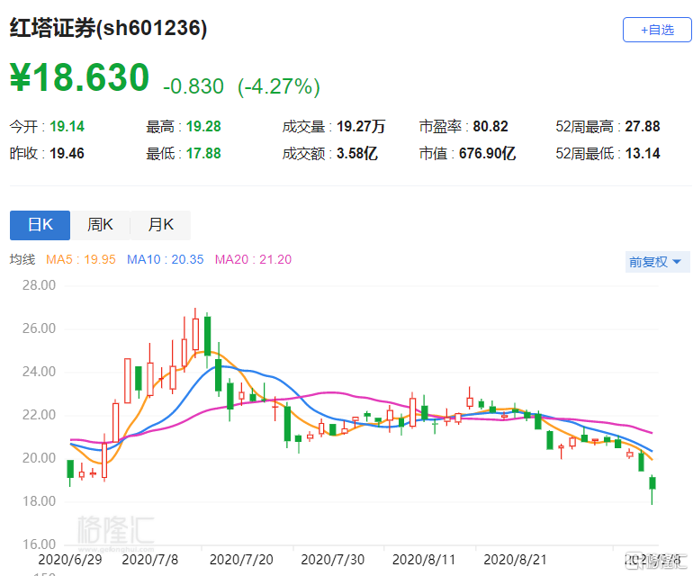This screenshot has height=576, width=693.
Task: Click the 市值 value 676.90亿
Action: click(486, 154)
